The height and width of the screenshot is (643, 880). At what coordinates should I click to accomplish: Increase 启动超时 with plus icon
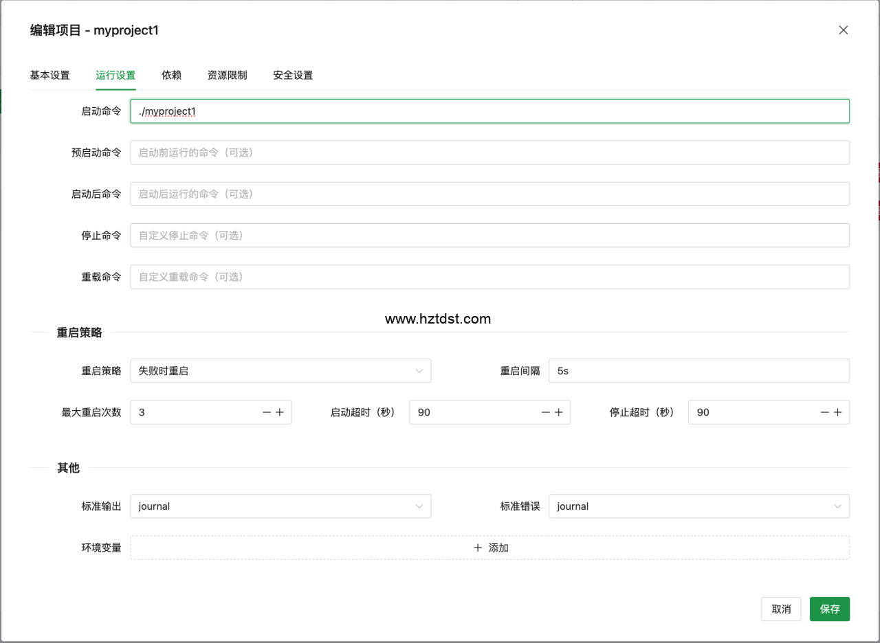[559, 412]
